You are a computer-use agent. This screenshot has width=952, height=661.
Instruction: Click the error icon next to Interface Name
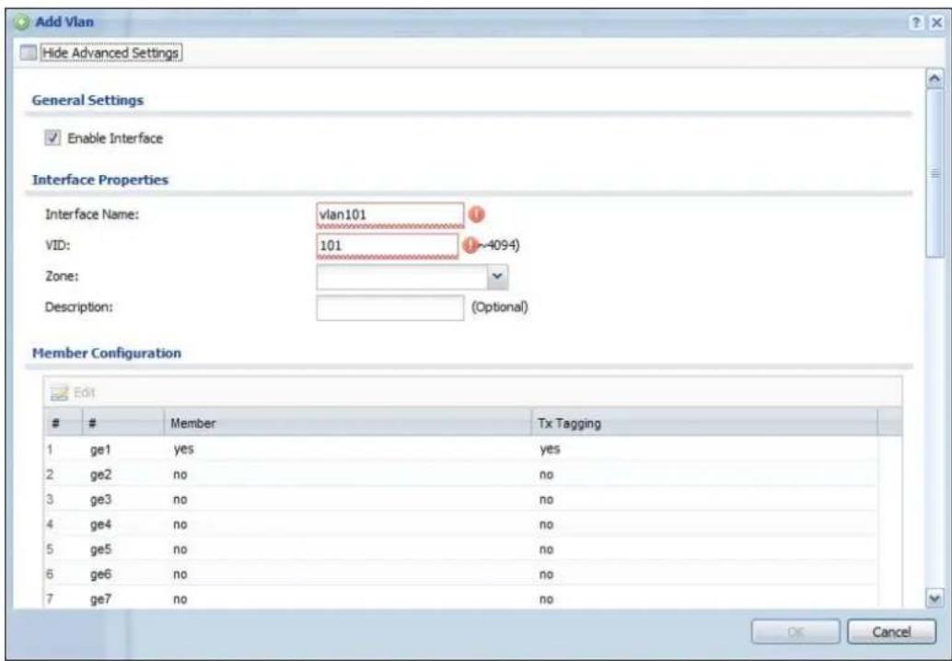[x=477, y=215]
